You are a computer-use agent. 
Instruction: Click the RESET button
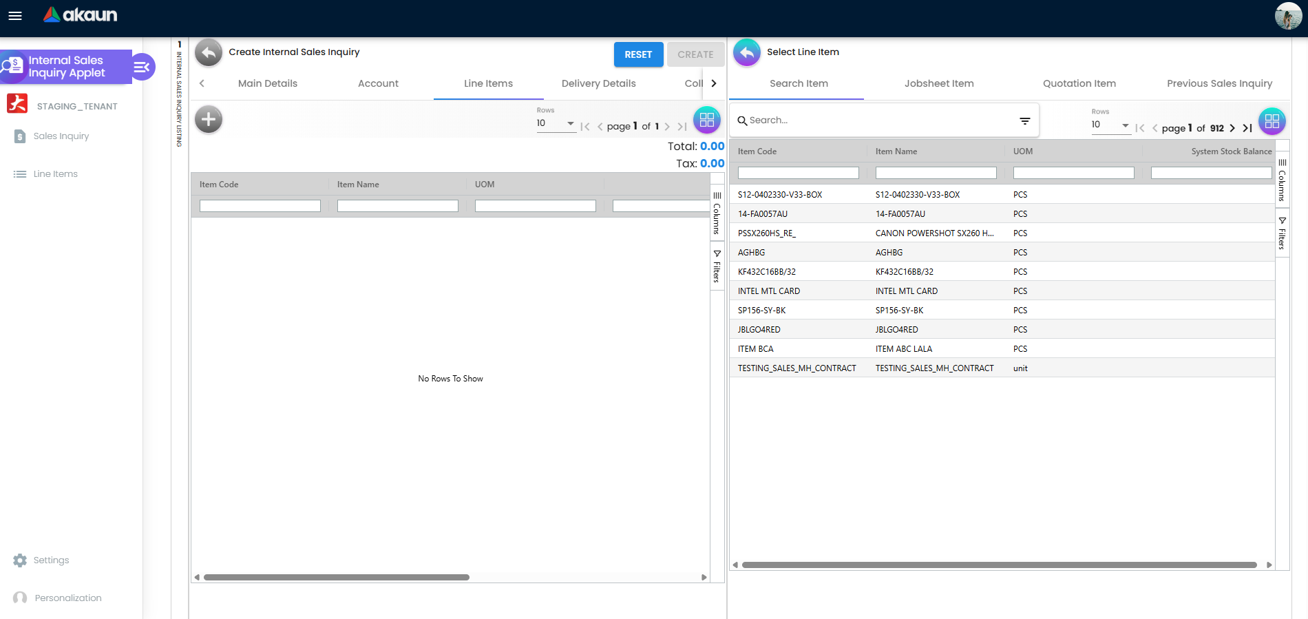(638, 54)
